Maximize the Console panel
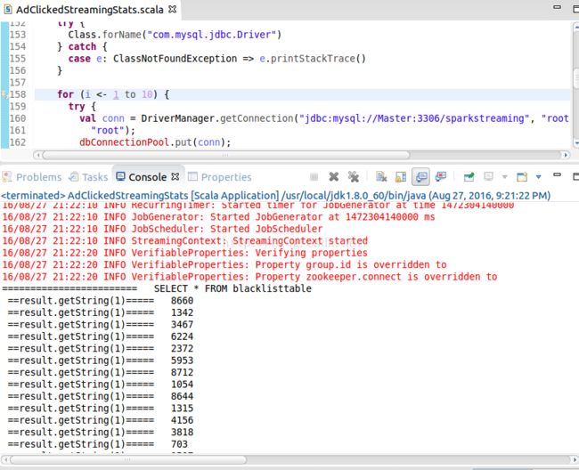 575,177
